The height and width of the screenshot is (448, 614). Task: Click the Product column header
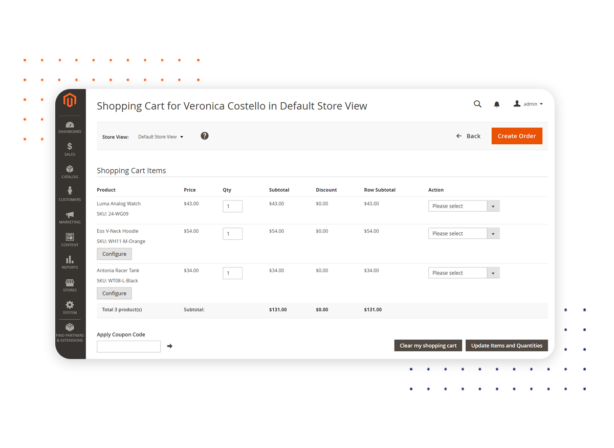coord(106,190)
